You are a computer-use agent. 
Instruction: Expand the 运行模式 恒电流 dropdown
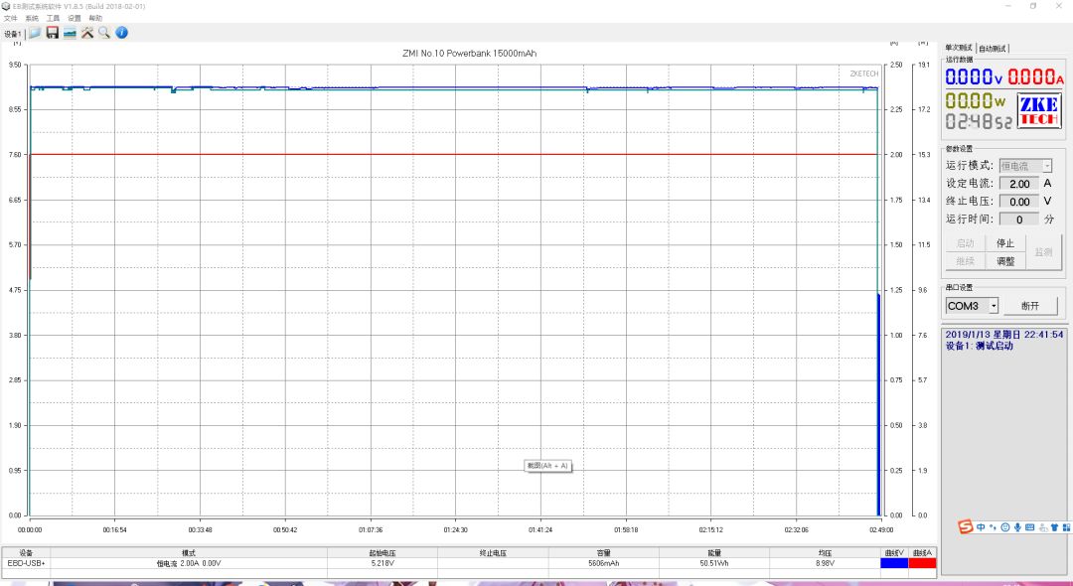1046,166
